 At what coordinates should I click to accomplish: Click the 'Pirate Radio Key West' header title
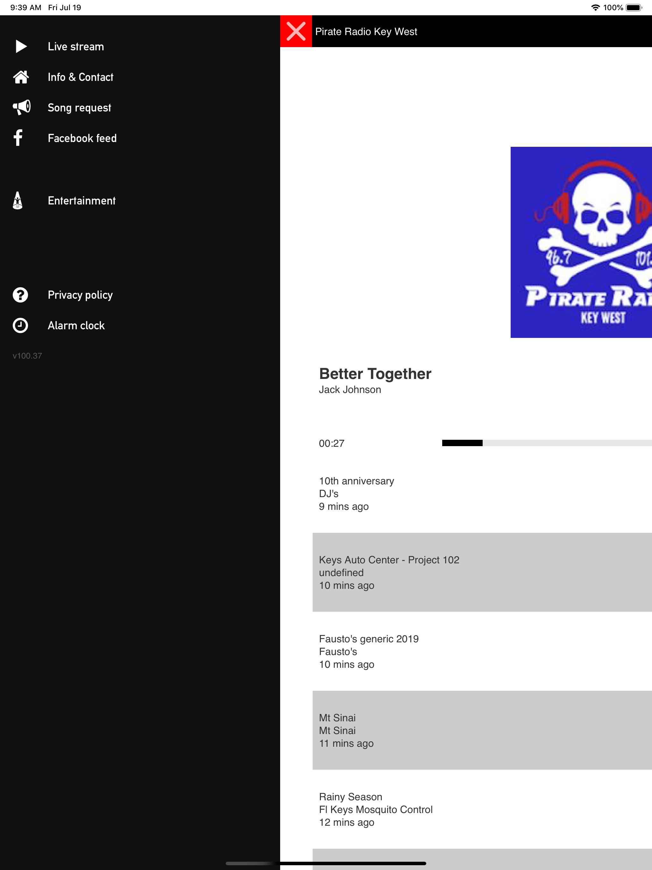click(366, 32)
